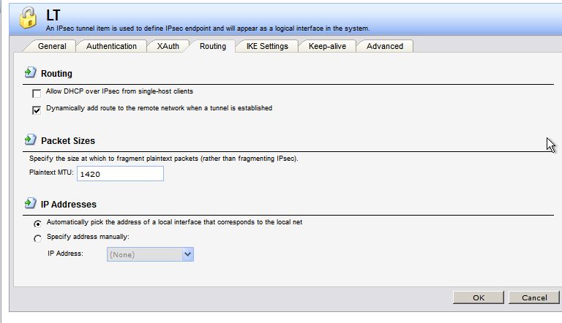This screenshot has width=562, height=323.
Task: Switch to the General tab
Action: (x=52, y=46)
